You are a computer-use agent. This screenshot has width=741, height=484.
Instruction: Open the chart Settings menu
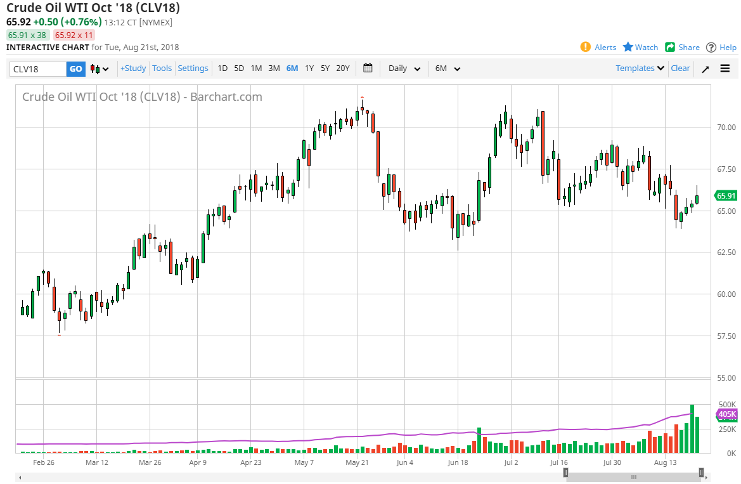[x=193, y=69]
